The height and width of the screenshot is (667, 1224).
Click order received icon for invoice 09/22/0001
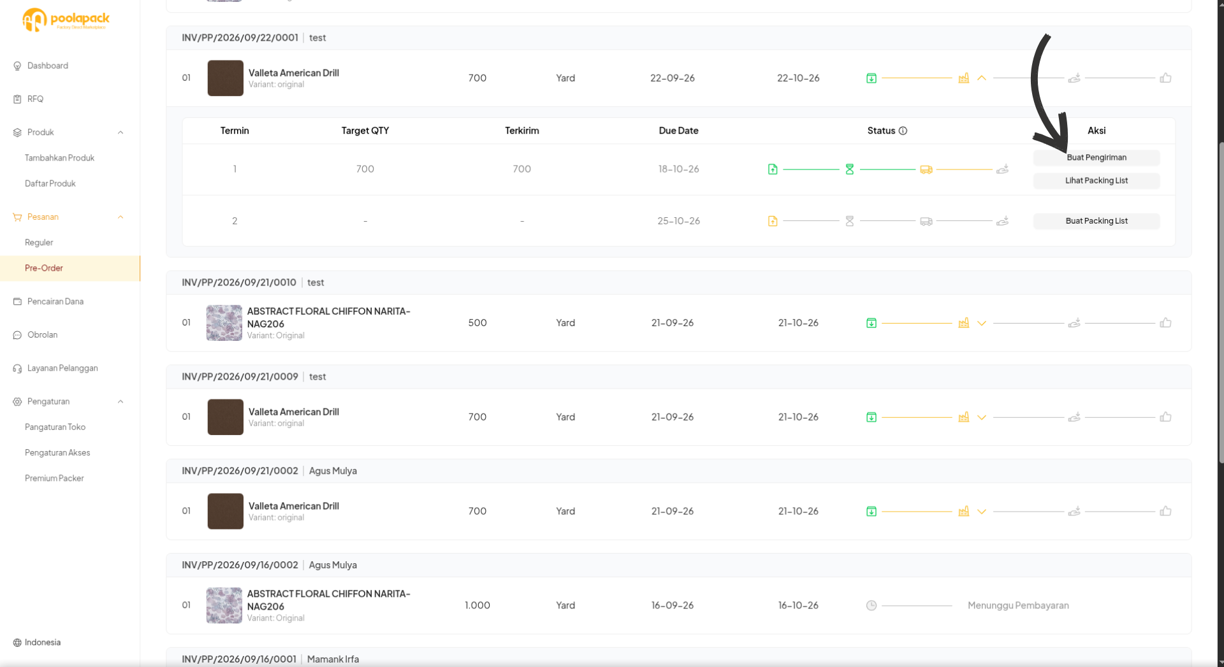pyautogui.click(x=871, y=78)
